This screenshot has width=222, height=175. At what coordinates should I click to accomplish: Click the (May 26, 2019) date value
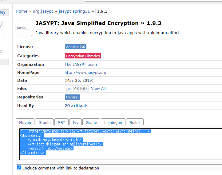[79, 80]
